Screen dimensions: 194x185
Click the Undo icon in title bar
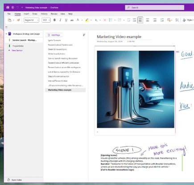pos(17,8)
